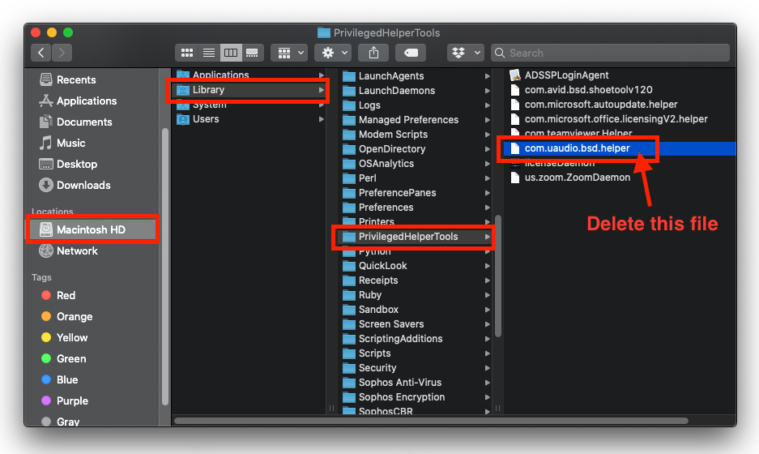Screen dimensions: 759x454
Task: Click the horizontal scrollbar at bottom
Action: click(431, 421)
